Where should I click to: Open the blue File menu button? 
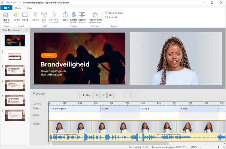(x=6, y=8)
